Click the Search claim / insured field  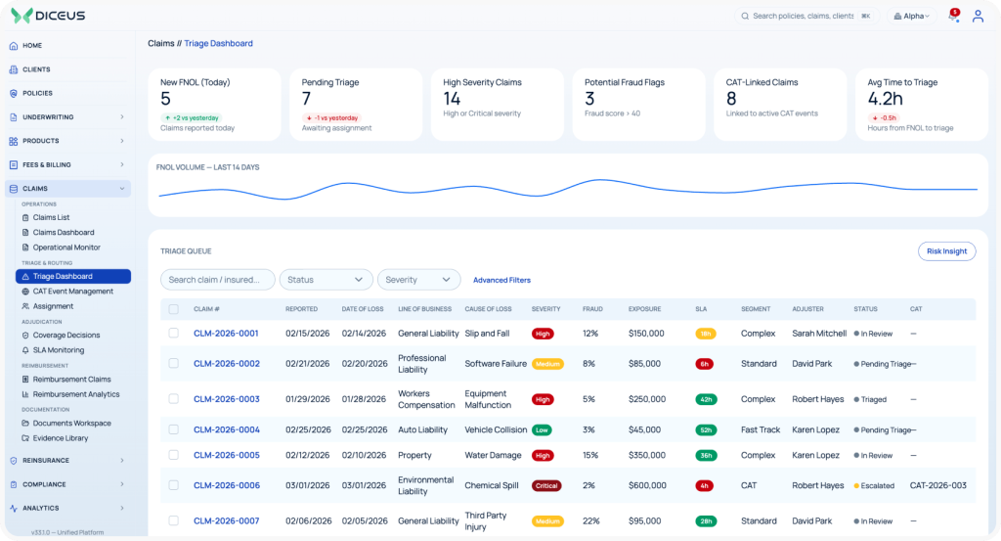pyautogui.click(x=218, y=280)
